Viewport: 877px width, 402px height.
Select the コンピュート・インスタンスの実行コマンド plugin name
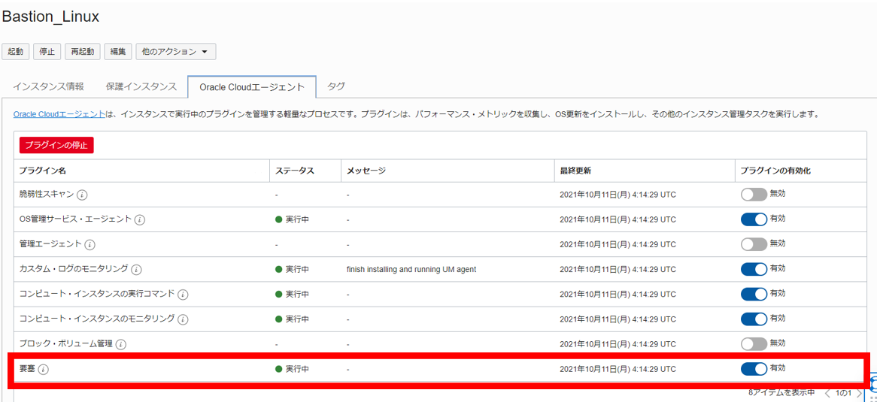pyautogui.click(x=97, y=294)
